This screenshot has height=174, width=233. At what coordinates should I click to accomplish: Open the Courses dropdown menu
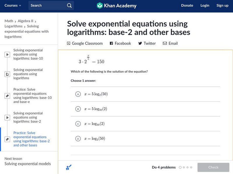(x=13, y=6)
